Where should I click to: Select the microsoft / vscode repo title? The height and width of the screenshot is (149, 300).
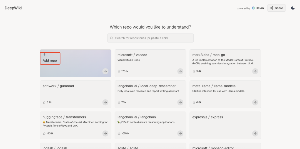click(x=132, y=55)
